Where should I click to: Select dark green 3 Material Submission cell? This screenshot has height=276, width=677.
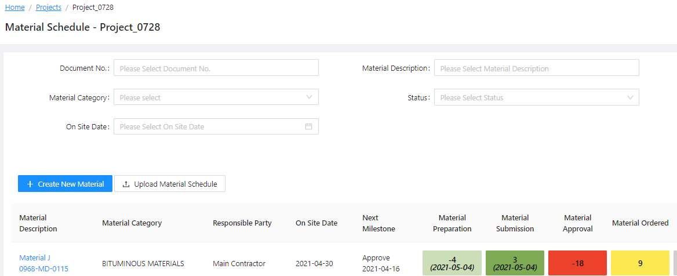pyautogui.click(x=515, y=263)
